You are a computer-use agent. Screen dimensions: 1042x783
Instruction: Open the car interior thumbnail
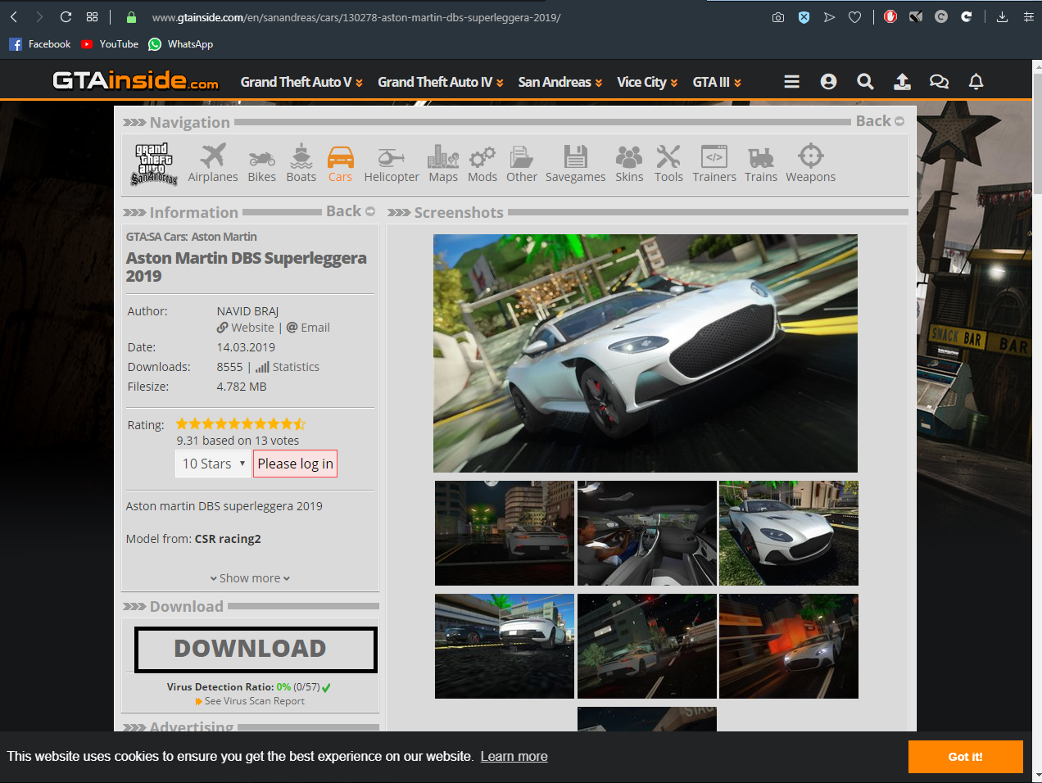click(647, 533)
